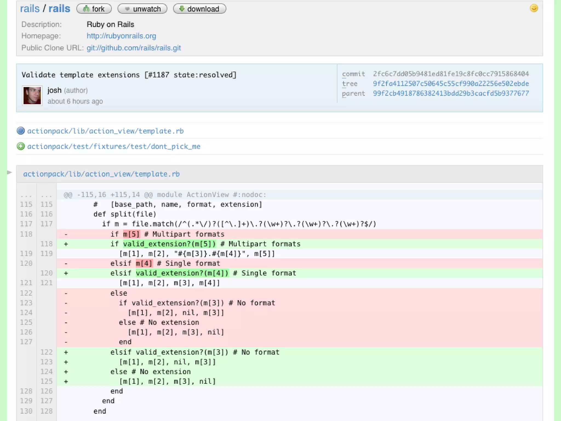Jump to dont_pick_me file in changed list
This screenshot has width=561, height=421.
point(114,147)
